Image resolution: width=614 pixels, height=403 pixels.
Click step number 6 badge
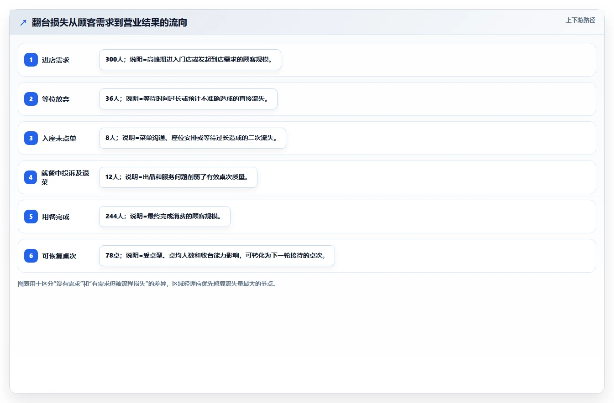tap(31, 256)
